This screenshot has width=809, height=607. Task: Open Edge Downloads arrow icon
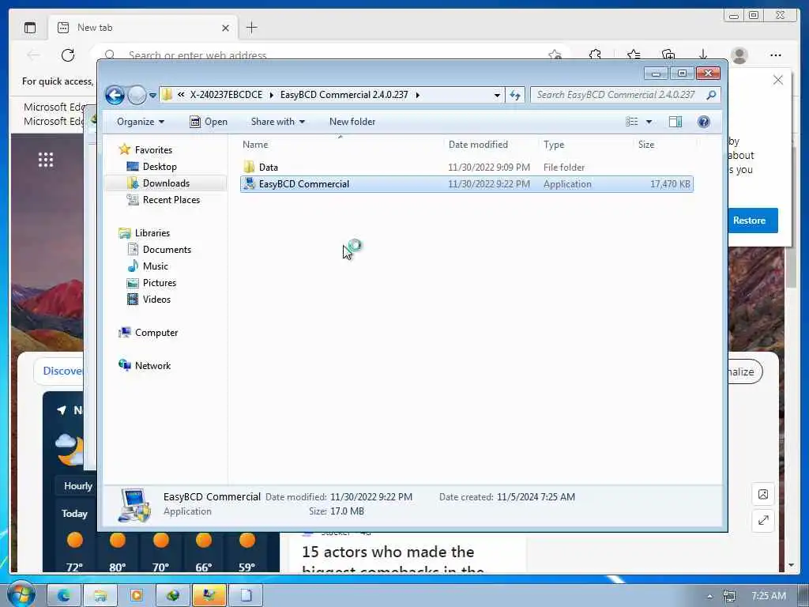click(702, 55)
